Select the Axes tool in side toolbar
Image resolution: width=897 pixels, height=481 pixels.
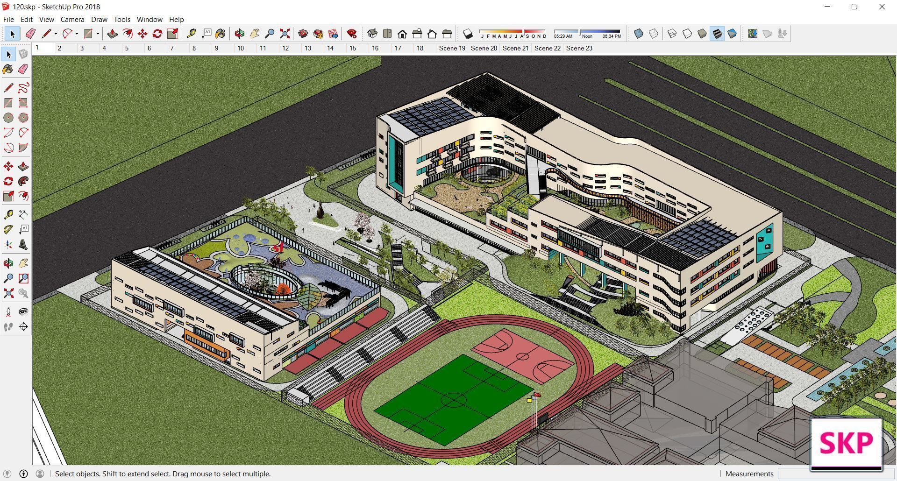click(8, 245)
